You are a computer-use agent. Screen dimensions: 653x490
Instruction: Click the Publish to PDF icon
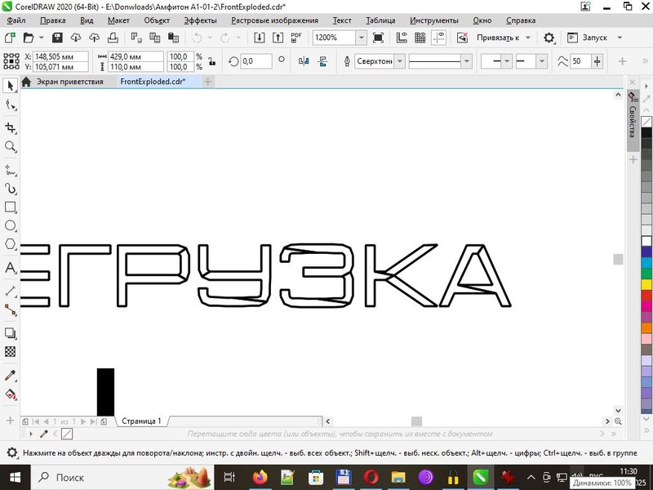pos(296,38)
